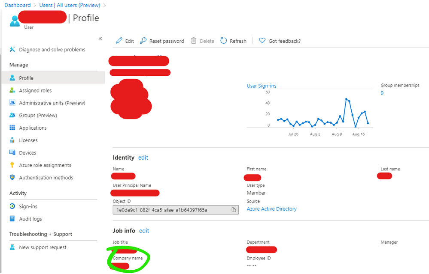Open the User Sign-ins chart link
This screenshot has width=429, height=274.
point(262,86)
